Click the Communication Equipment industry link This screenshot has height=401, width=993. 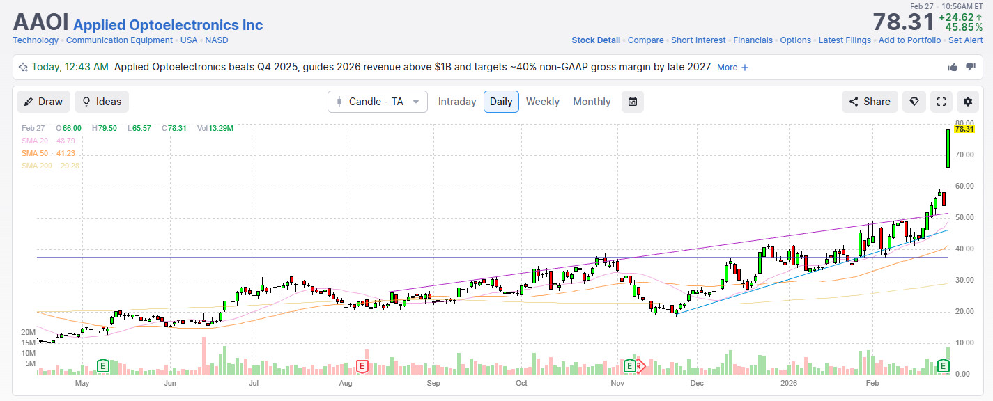tap(119, 40)
